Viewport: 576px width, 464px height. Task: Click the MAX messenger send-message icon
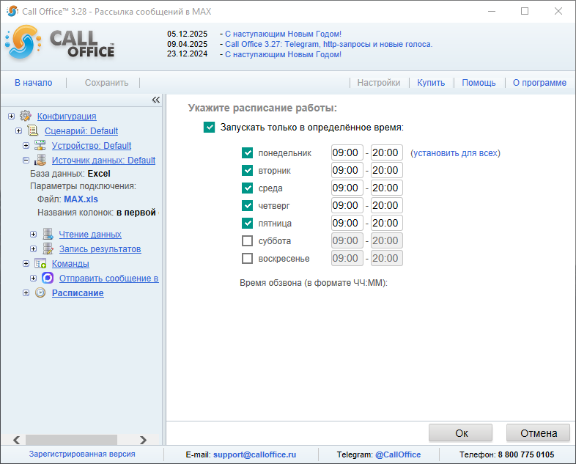[x=48, y=278]
